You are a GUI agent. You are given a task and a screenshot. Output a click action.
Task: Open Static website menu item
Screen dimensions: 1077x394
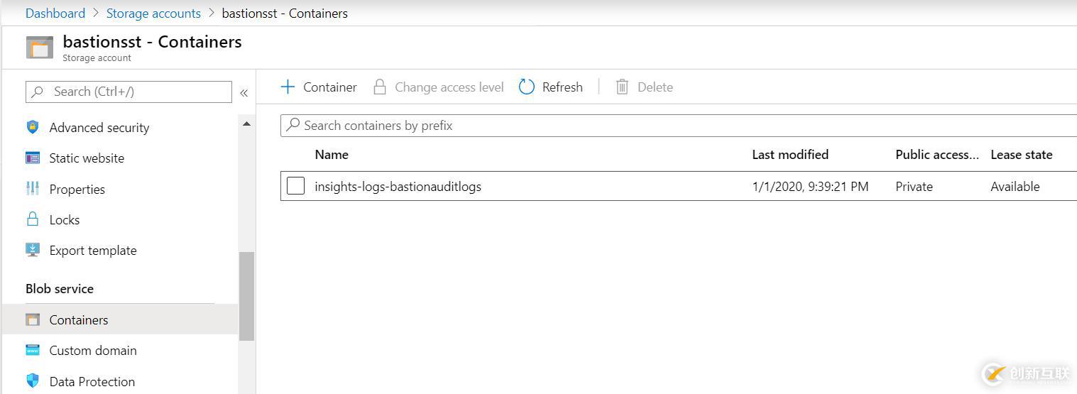[87, 158]
